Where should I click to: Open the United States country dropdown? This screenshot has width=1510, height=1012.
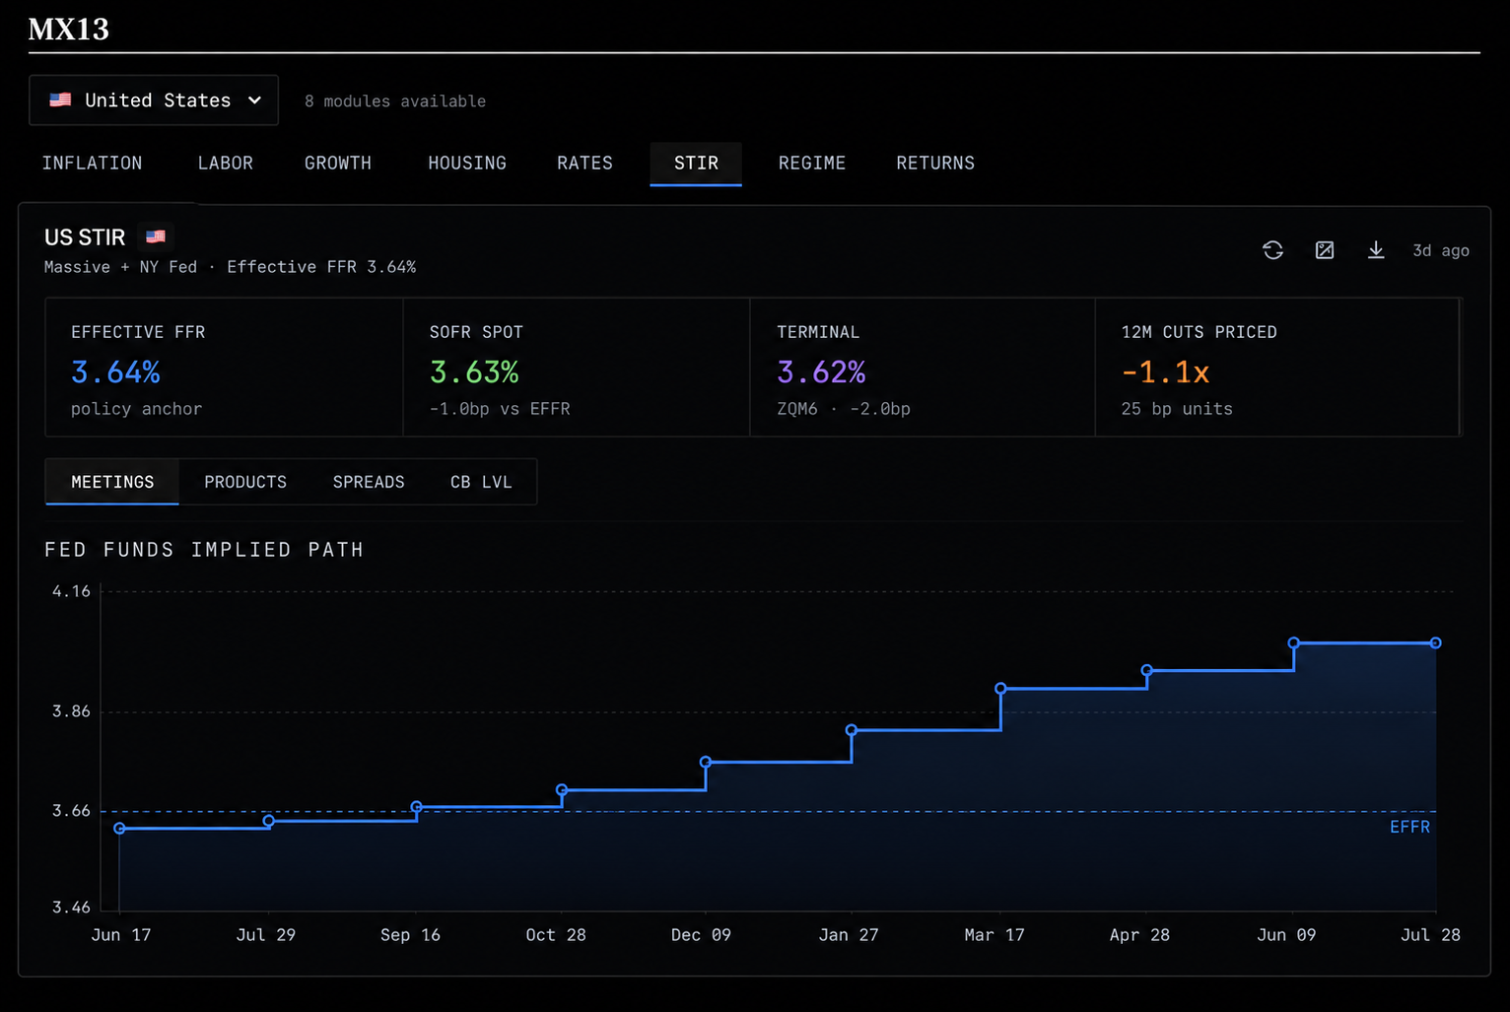coord(154,101)
